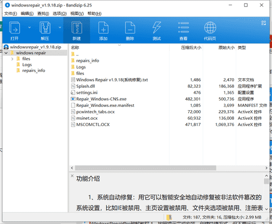Open the File (文件) menu
This screenshot has height=224, width=272.
coord(11,13)
